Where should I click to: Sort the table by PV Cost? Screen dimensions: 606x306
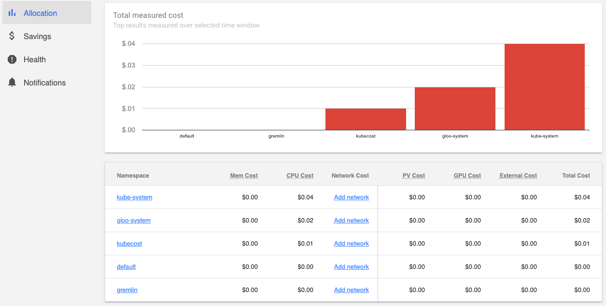pos(414,175)
